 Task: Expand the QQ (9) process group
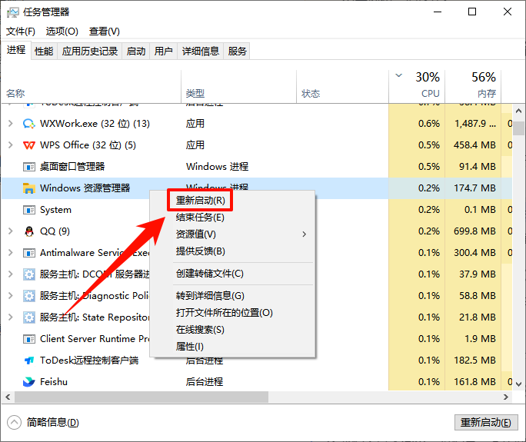coord(11,231)
